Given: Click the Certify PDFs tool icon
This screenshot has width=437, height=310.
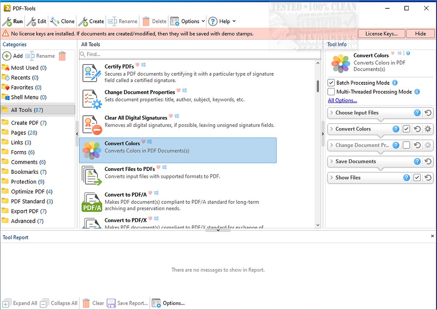Looking at the screenshot, I should coord(92,73).
